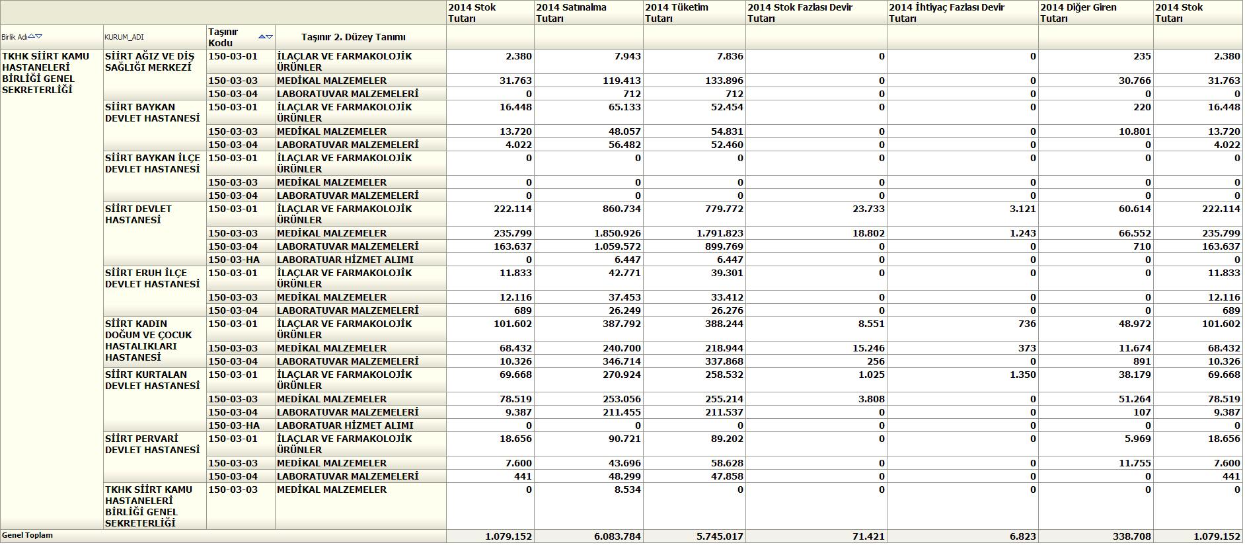Click LABORATUAR HİZMET ALIMI under SİİRT KURTALAN
The image size is (1245, 545).
345,425
